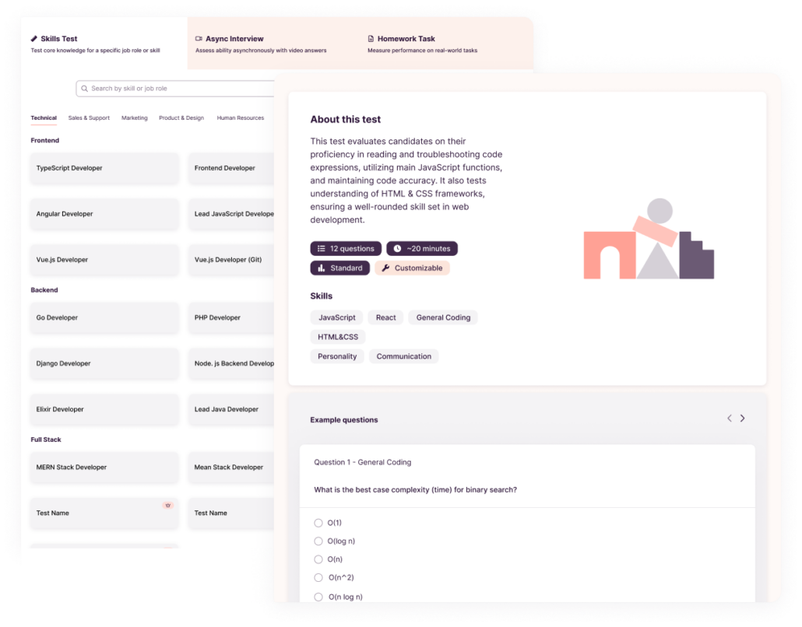Viewport: 802px width, 627px height.
Task: Click the list icon on 12 questions badge
Action: tap(321, 249)
